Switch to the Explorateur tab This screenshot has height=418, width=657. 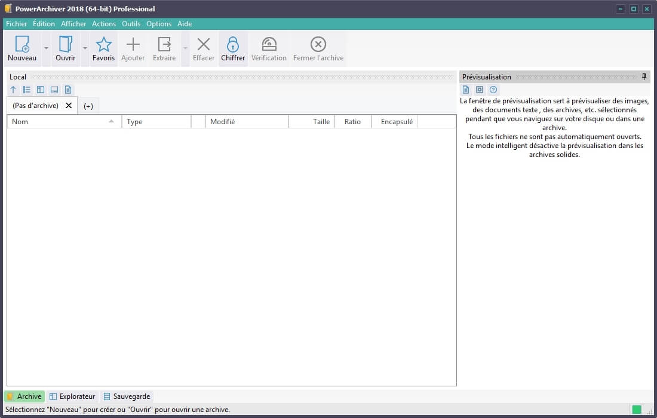[x=72, y=397]
